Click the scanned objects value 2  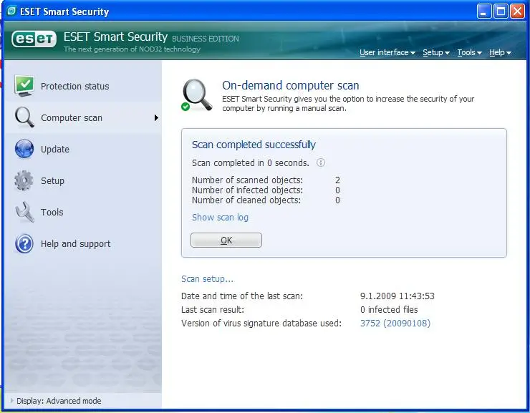point(337,180)
